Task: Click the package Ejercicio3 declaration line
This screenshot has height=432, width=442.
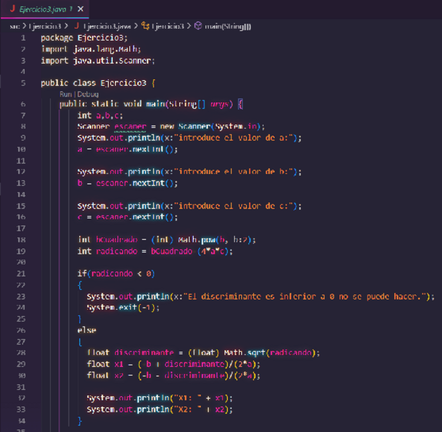Action: point(84,38)
